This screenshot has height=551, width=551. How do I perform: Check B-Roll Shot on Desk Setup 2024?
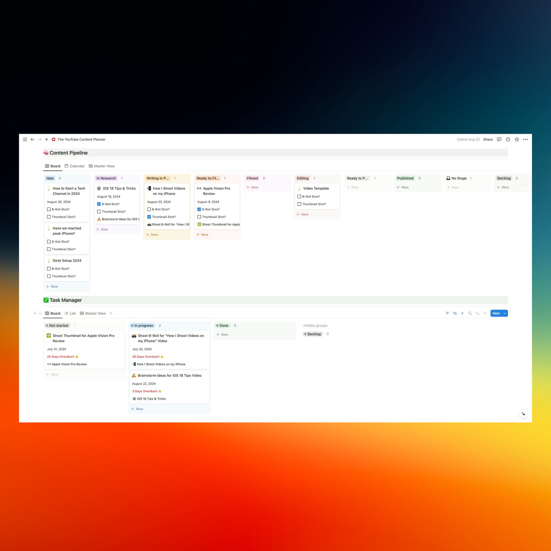49,269
